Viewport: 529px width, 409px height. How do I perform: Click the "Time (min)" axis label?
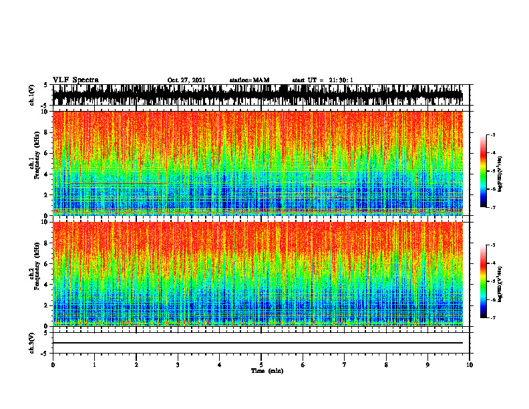(x=267, y=371)
